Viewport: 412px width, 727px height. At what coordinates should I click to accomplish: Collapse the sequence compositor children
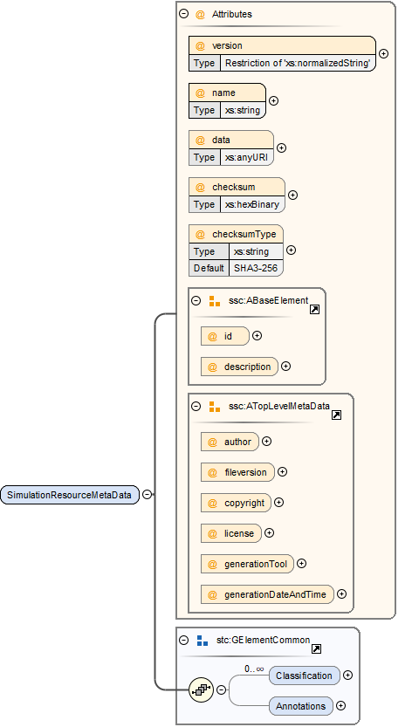pyautogui.click(x=222, y=689)
